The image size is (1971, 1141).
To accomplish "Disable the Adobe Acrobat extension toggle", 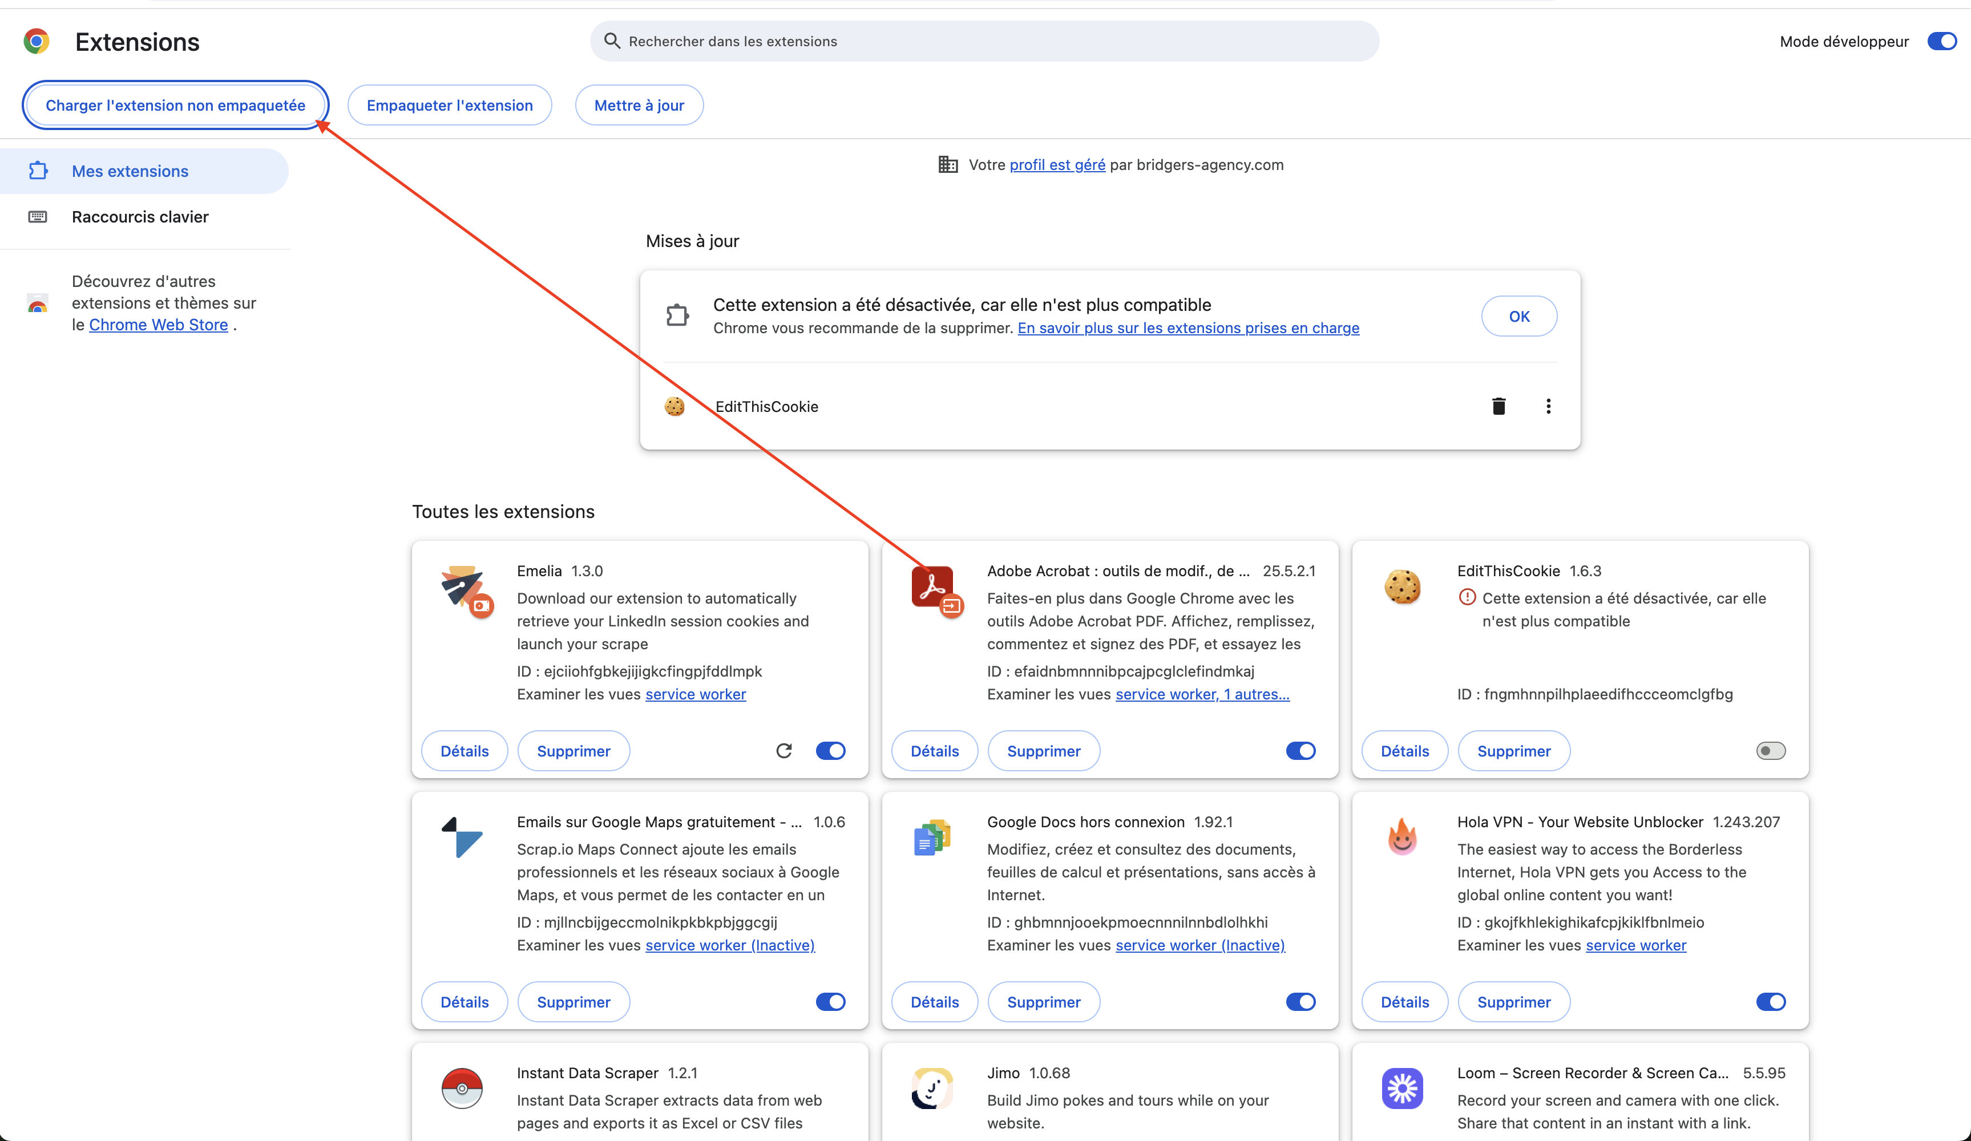I will pos(1300,751).
